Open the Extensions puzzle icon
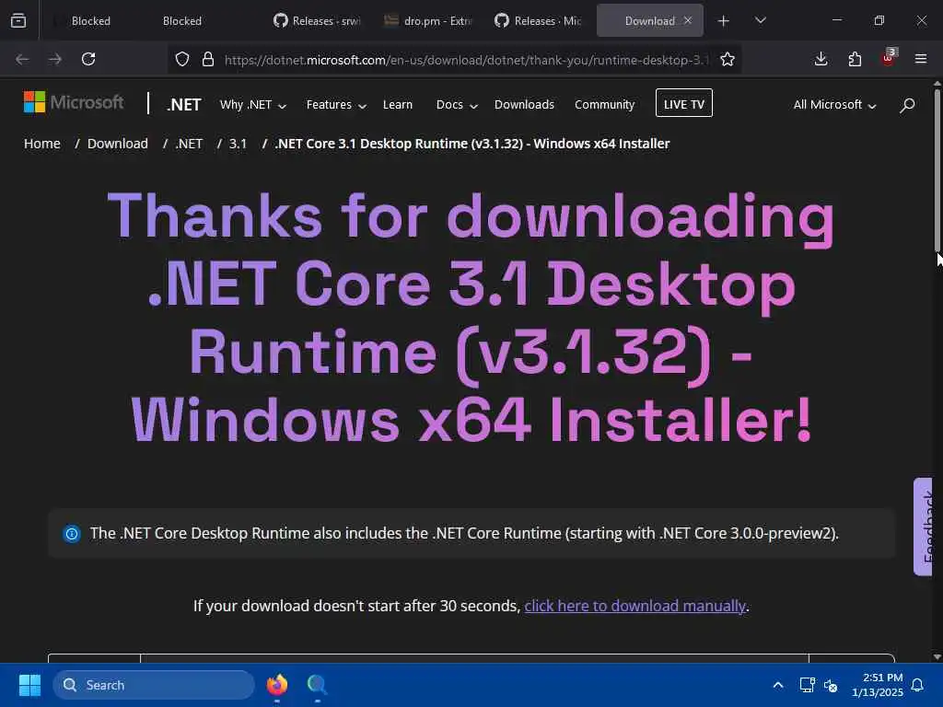The width and height of the screenshot is (943, 707). coord(855,59)
